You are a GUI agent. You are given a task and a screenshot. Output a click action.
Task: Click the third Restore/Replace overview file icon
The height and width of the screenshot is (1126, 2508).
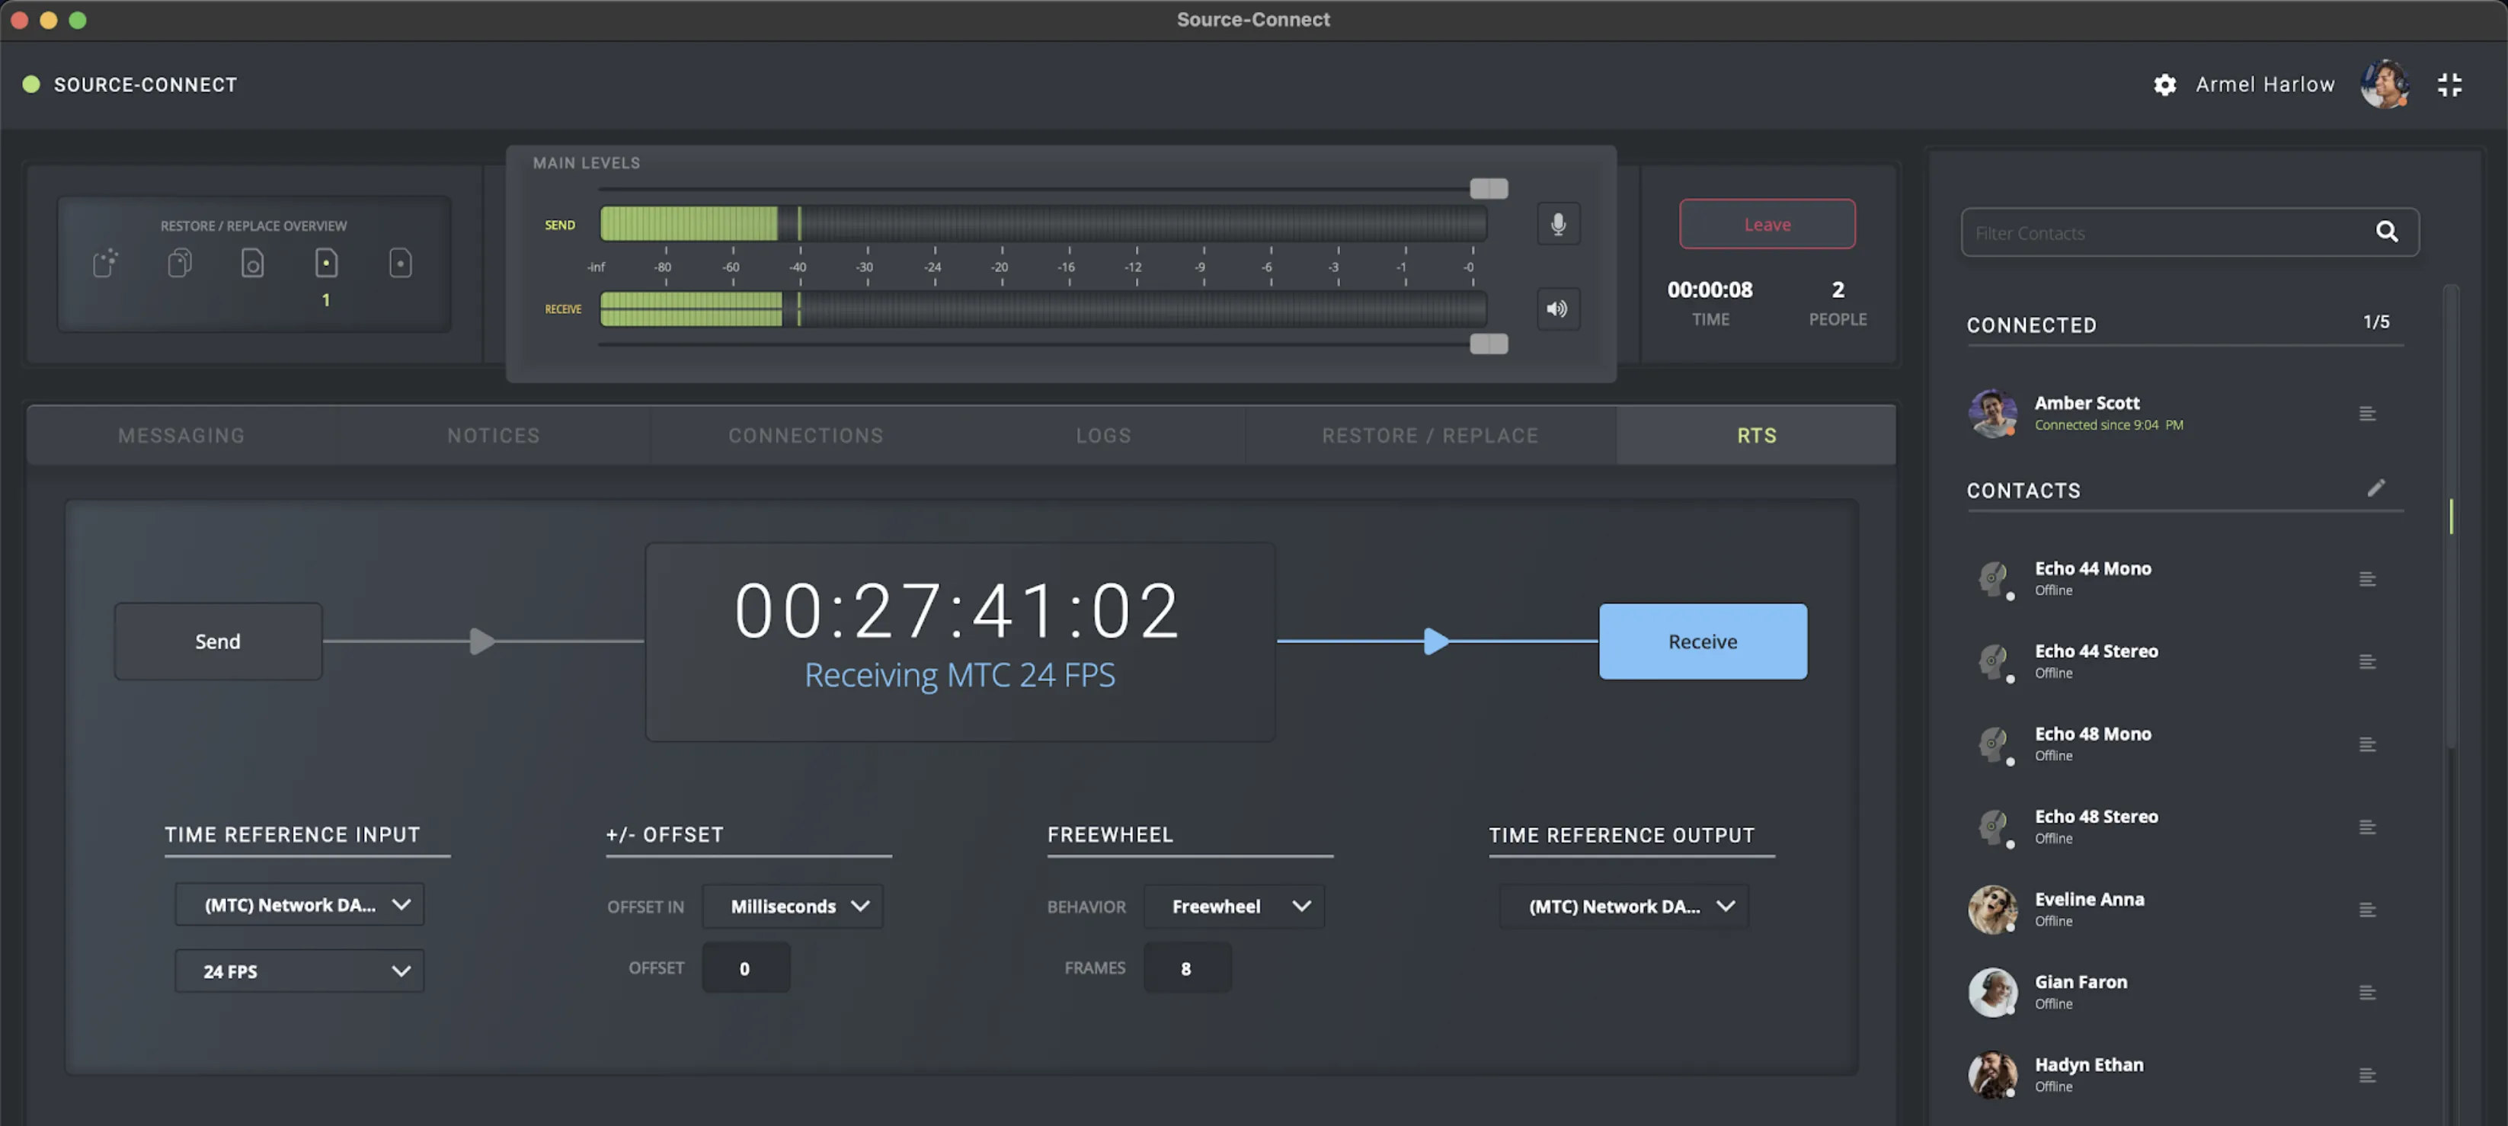click(x=252, y=263)
